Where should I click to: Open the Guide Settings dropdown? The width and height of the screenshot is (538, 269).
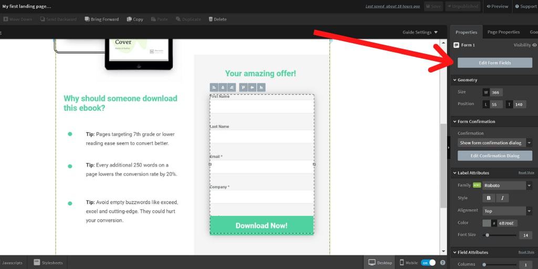[x=420, y=32]
